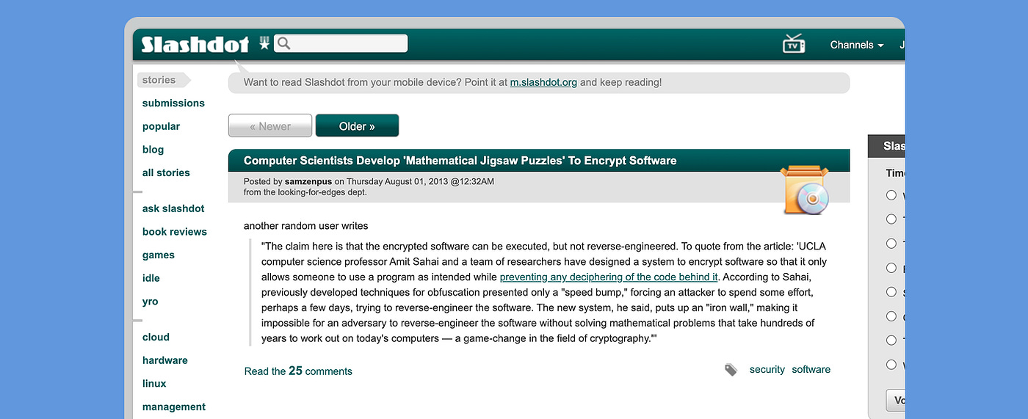Open the Mathematical Jigsaw Puzzles story title
This screenshot has height=419, width=1028.
pyautogui.click(x=460, y=160)
